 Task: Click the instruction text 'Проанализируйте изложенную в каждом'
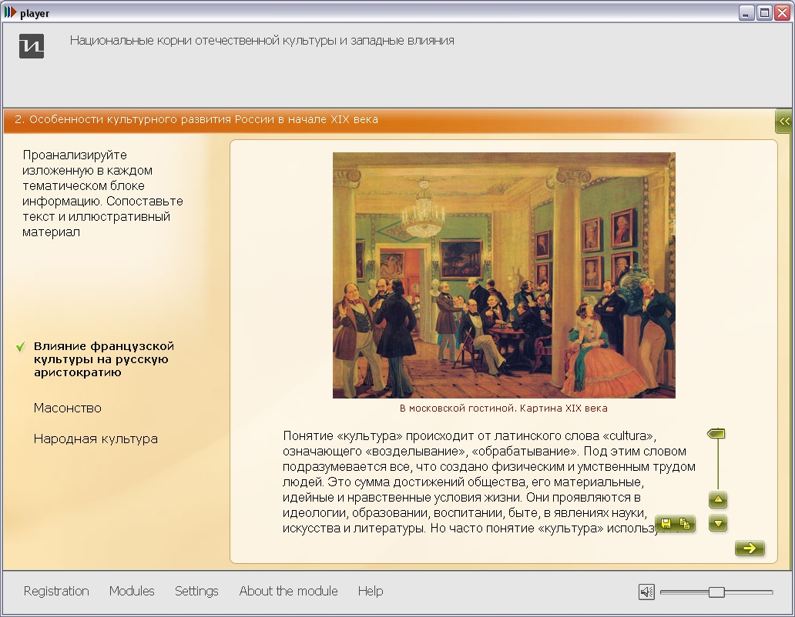[x=102, y=193]
